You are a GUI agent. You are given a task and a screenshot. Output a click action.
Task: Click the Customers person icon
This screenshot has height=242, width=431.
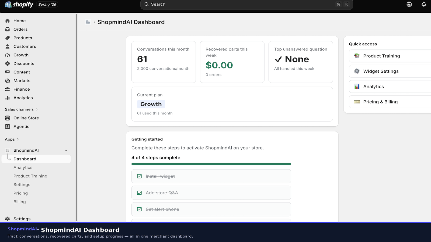click(x=8, y=47)
